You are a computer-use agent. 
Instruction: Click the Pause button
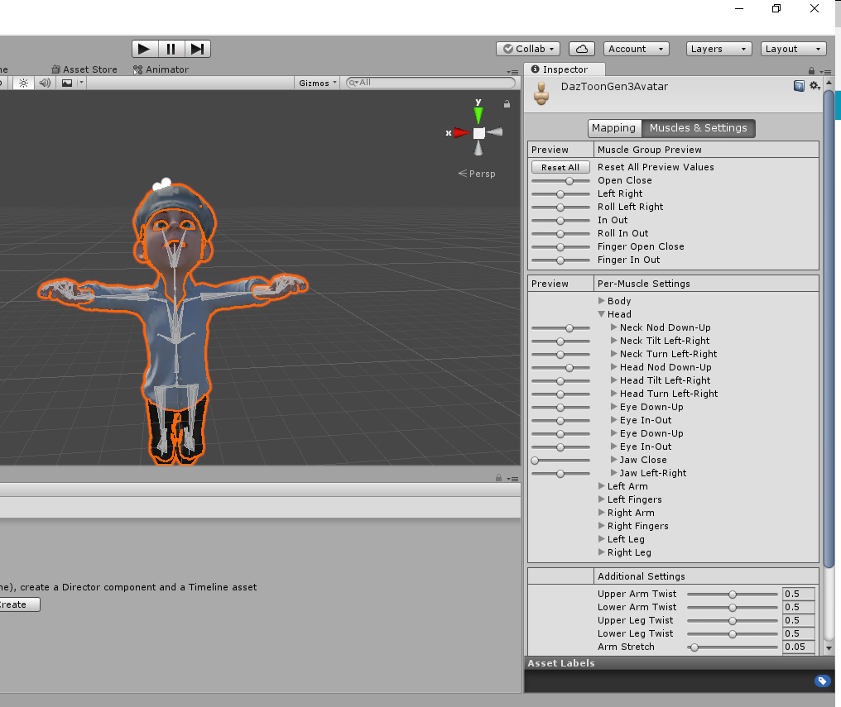pyautogui.click(x=171, y=49)
